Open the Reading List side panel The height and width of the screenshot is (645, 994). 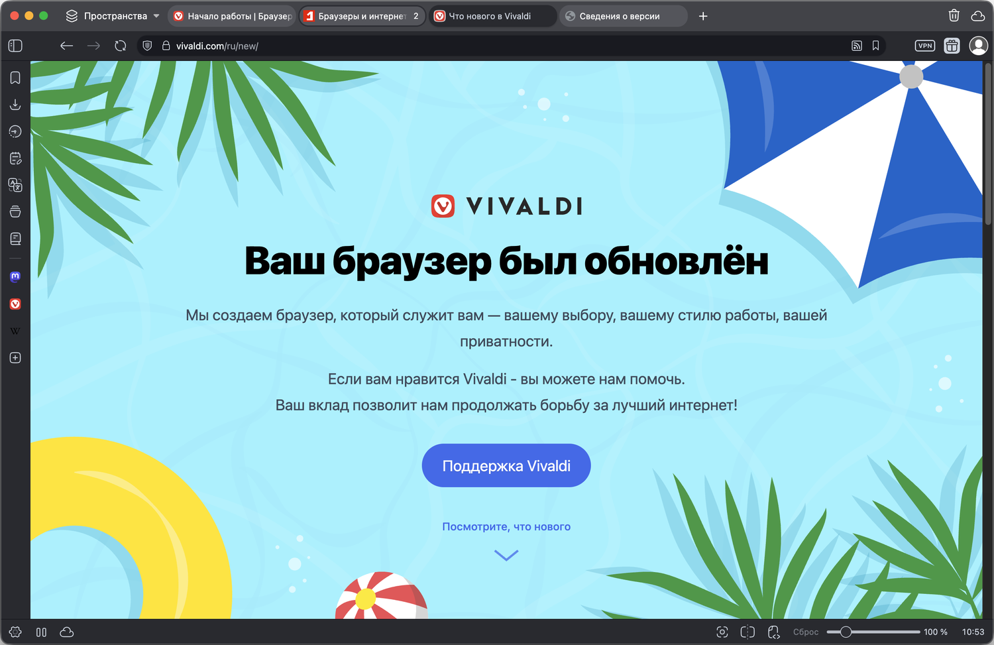[x=15, y=239]
